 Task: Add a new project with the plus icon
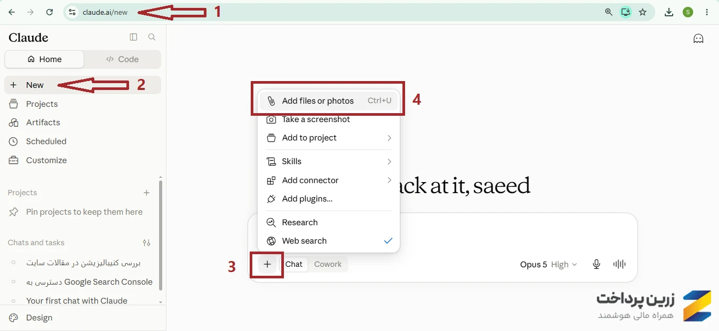[x=146, y=193]
